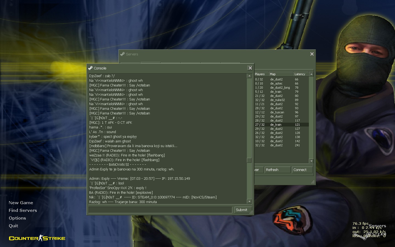The image size is (395, 247).
Task: Click the 'weZzaa !! (RADIO)' flashbang line
Action: point(127,155)
